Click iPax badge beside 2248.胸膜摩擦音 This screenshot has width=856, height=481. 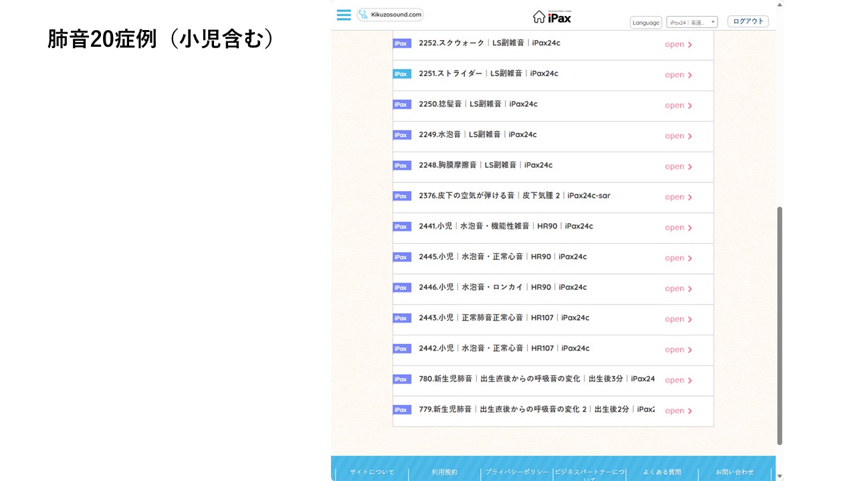tap(402, 166)
